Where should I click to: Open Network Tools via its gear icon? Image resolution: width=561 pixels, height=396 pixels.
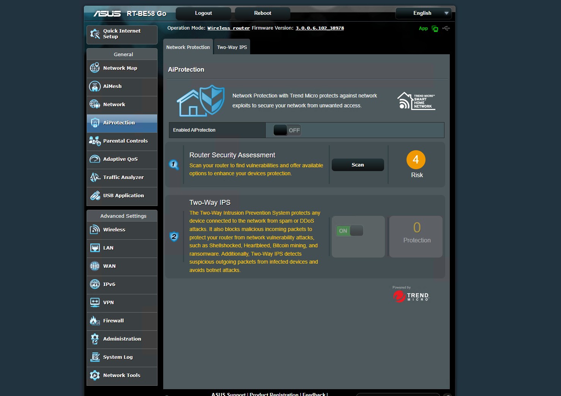pos(95,375)
